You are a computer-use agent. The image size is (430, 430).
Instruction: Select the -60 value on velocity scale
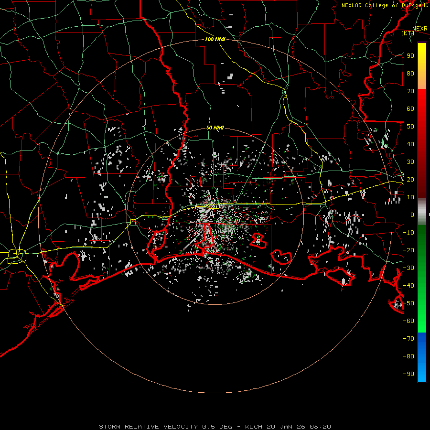click(x=408, y=321)
